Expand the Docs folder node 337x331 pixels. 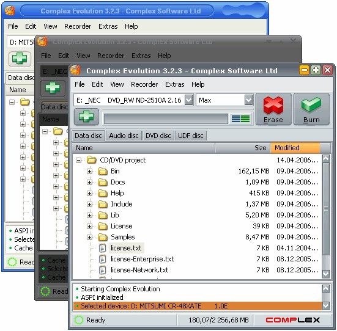pos(89,182)
